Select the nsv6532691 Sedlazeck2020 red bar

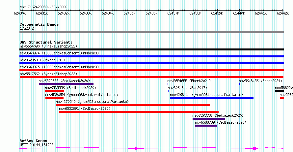pyautogui.click(x=139, y=112)
